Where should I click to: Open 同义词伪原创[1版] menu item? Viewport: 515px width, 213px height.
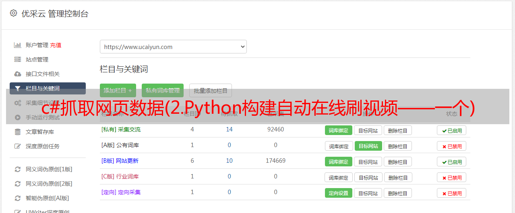click(49, 169)
